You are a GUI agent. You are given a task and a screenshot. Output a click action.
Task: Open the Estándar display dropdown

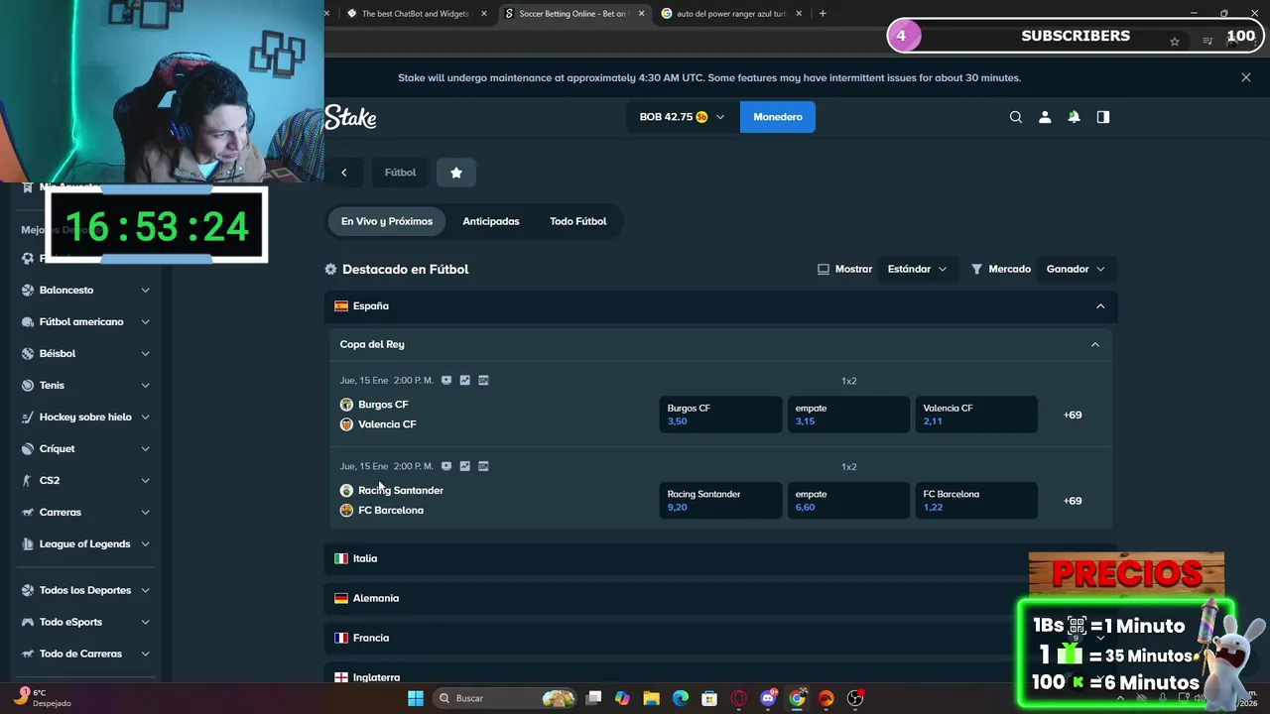point(917,269)
